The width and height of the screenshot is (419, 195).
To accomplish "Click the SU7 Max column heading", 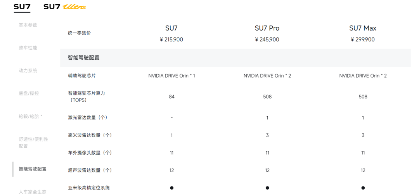I will 363,28.
